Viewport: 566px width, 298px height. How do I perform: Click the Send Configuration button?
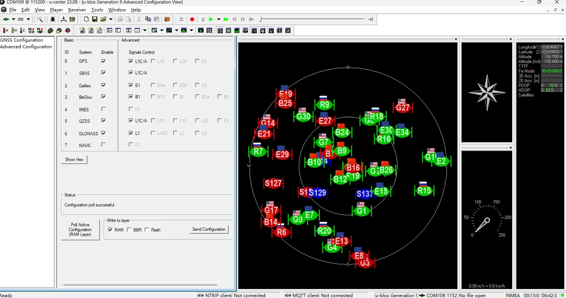(x=209, y=229)
